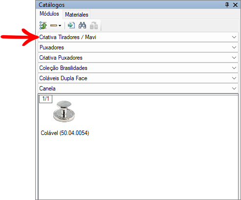Close the Catálogos panel
The image size is (241, 200).
tap(235, 5)
